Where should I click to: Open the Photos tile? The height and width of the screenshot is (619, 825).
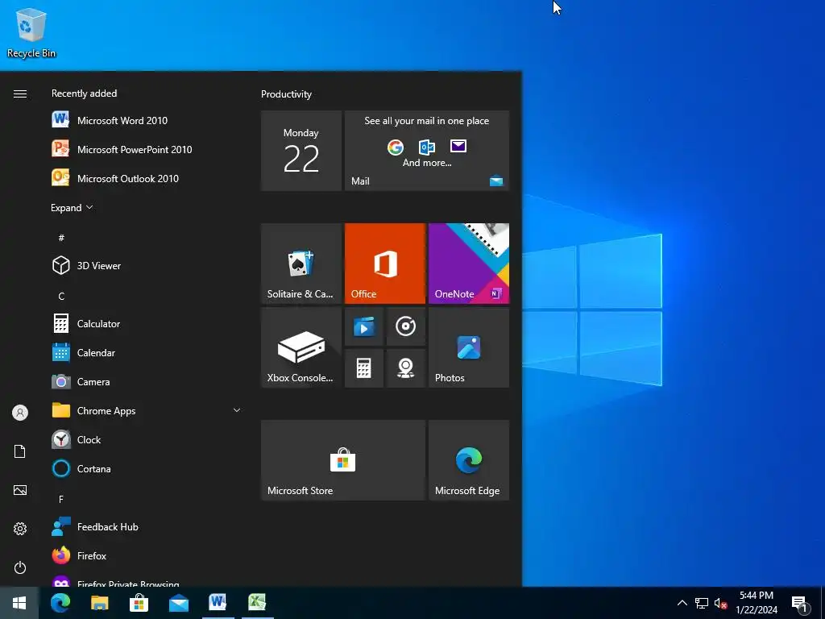pyautogui.click(x=469, y=347)
